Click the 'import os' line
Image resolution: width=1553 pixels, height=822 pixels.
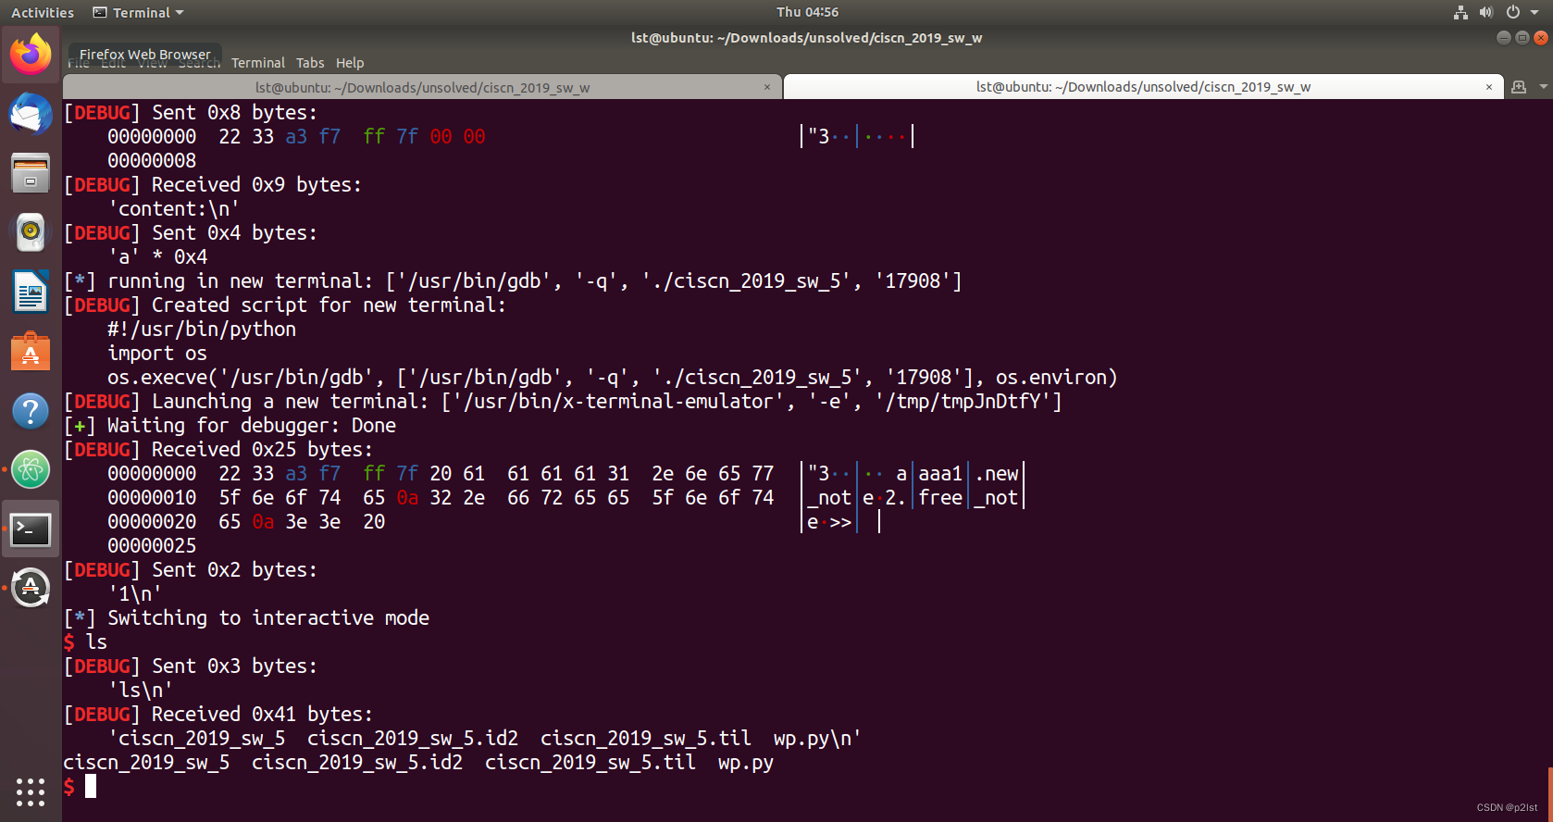click(x=157, y=353)
